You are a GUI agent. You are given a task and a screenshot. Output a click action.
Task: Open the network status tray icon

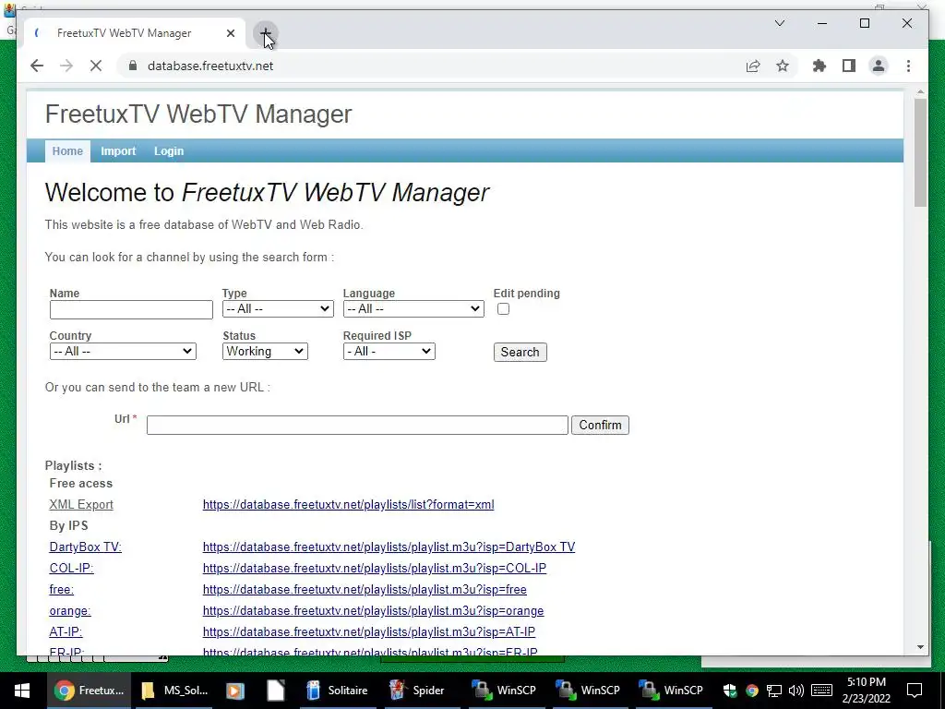click(774, 691)
